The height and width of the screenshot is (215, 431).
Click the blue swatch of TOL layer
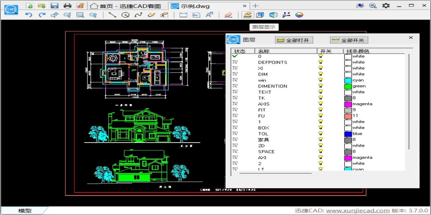click(x=348, y=134)
